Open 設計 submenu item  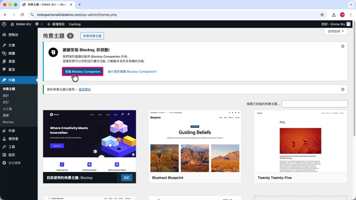[6, 96]
